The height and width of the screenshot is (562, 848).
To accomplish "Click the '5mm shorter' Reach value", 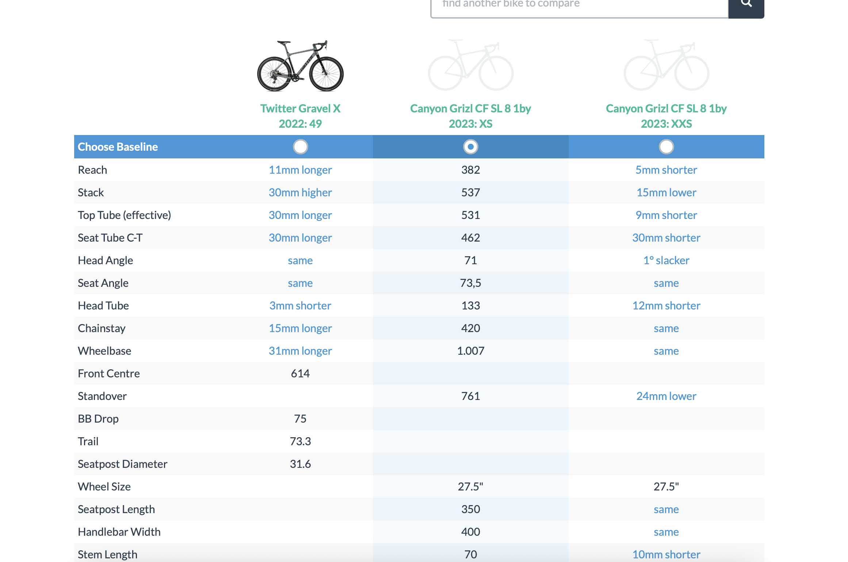I will [x=666, y=170].
